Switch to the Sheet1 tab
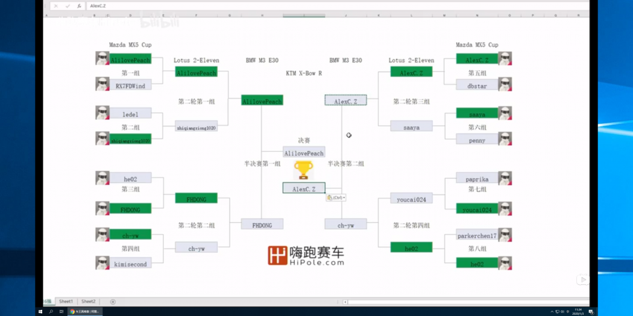The image size is (633, 316). point(66,302)
